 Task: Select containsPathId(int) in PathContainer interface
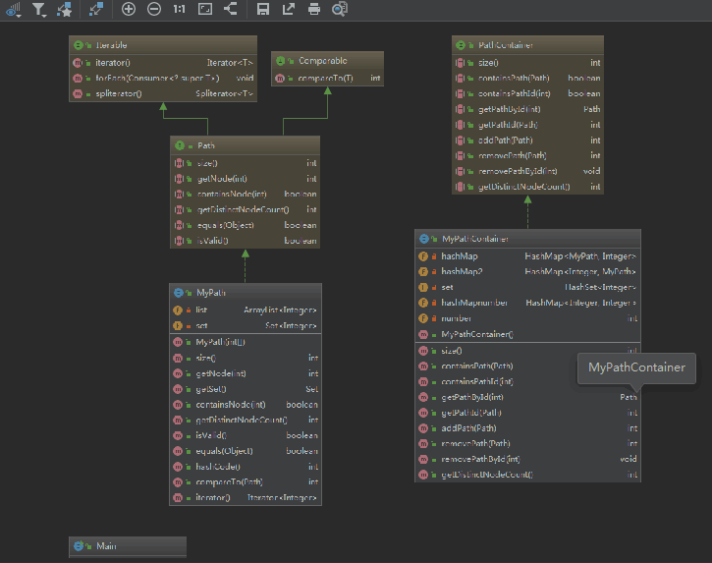pyautogui.click(x=527, y=93)
